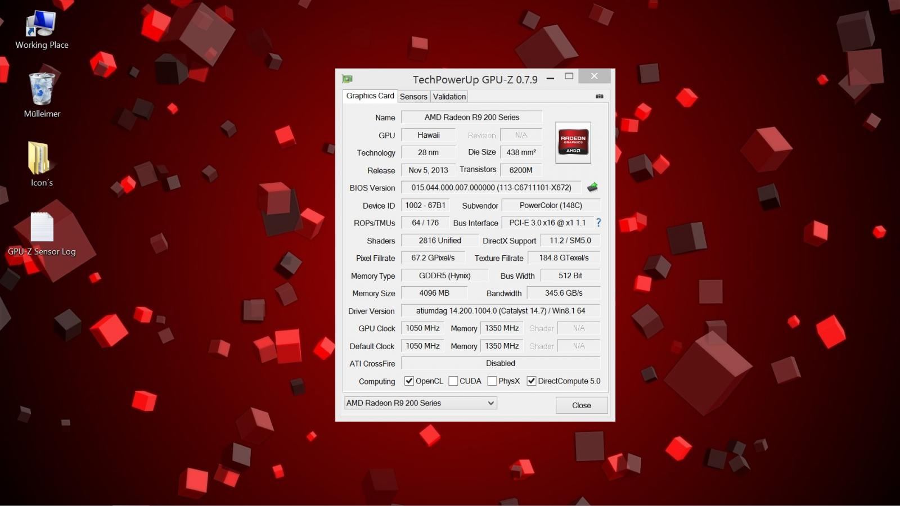Viewport: 900px width, 506px height.
Task: Click the Shaders value 2816 Unified
Action: 439,241
